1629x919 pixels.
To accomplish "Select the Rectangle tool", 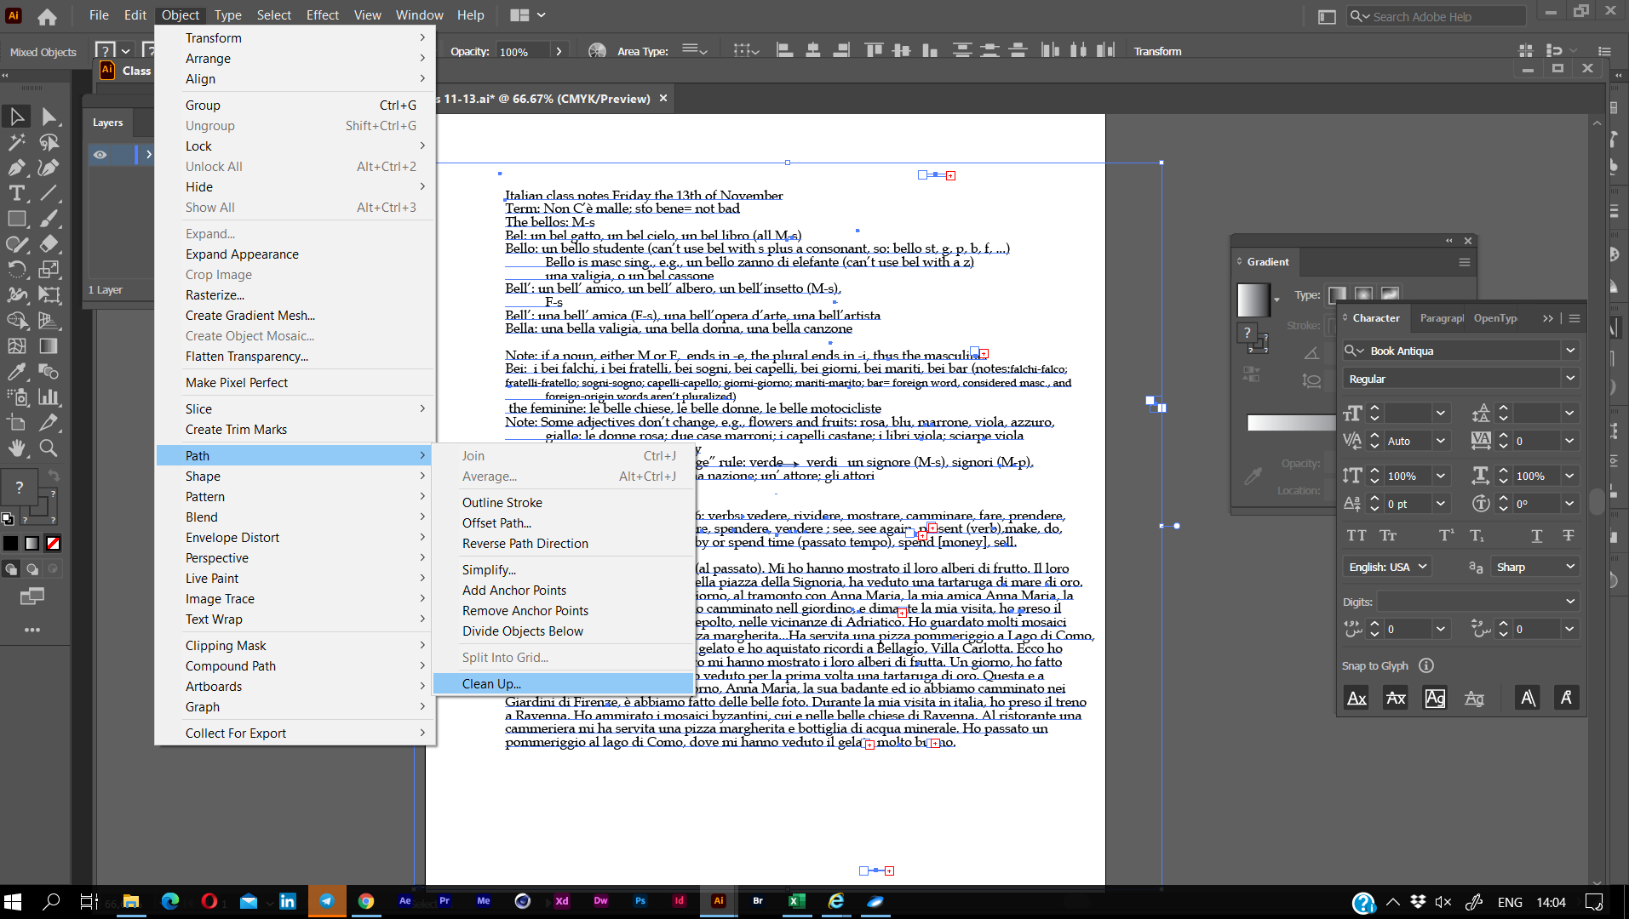I will point(17,219).
